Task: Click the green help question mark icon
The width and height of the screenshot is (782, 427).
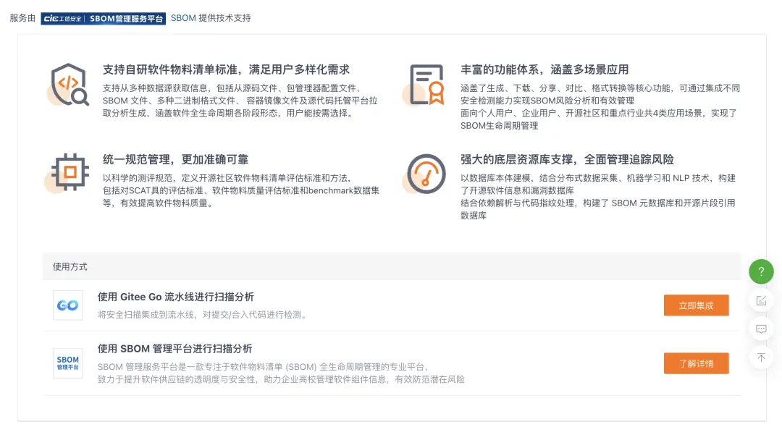Action: (x=761, y=271)
